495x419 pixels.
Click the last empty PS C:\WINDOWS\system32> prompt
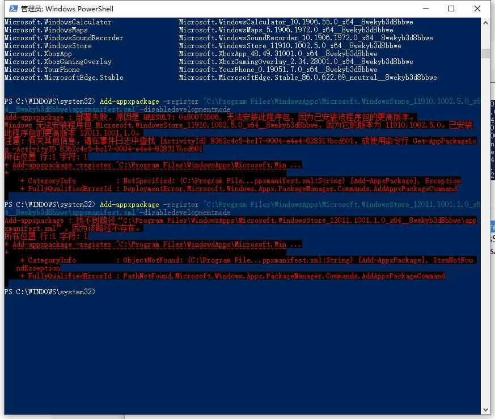[50, 291]
